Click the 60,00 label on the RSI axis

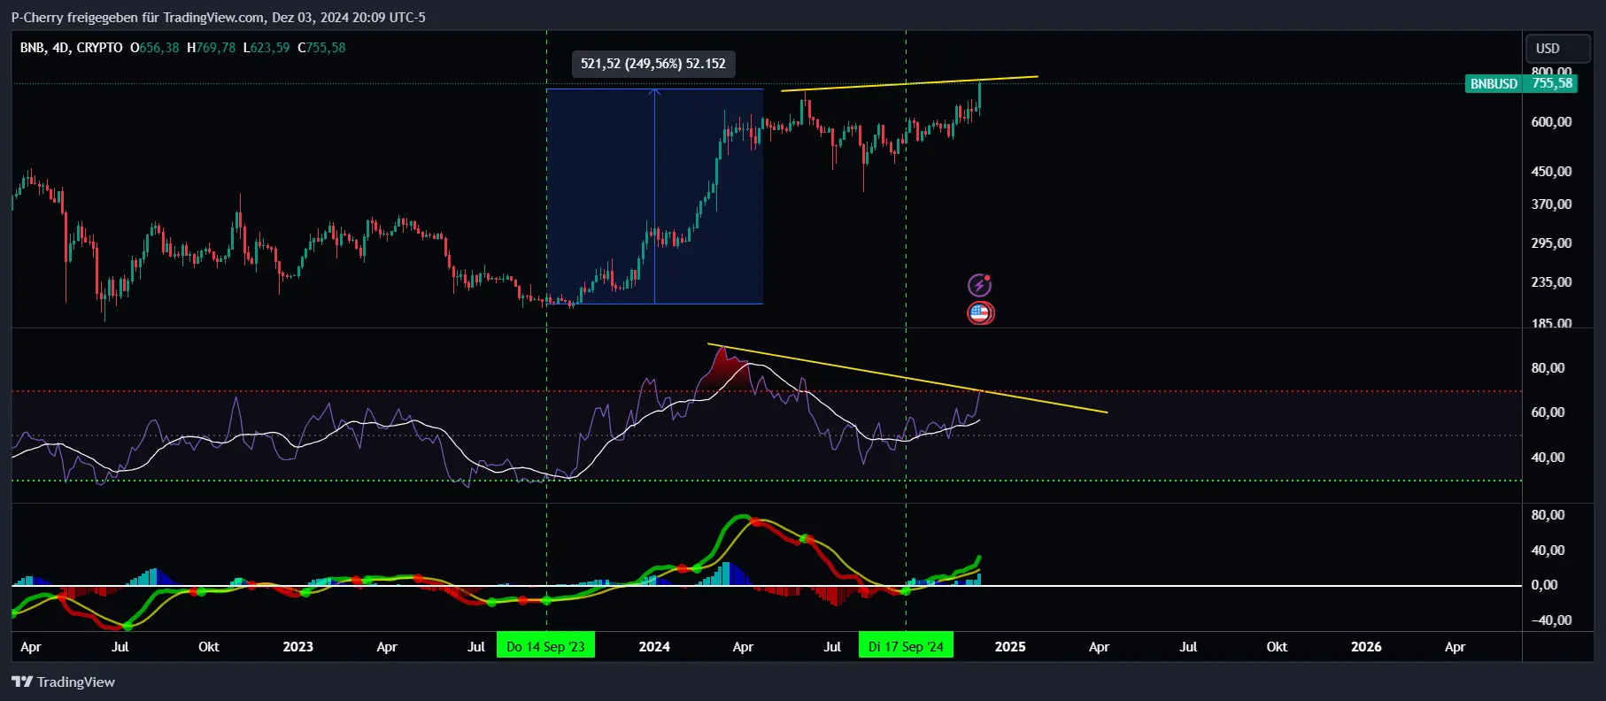point(1548,412)
